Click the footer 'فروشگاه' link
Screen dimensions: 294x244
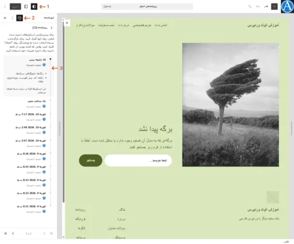click(80, 219)
